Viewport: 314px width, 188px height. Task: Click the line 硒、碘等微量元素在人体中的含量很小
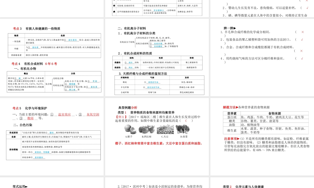coord(265,15)
